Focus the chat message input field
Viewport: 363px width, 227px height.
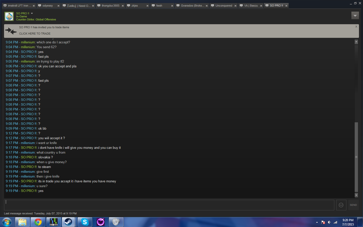point(169,205)
